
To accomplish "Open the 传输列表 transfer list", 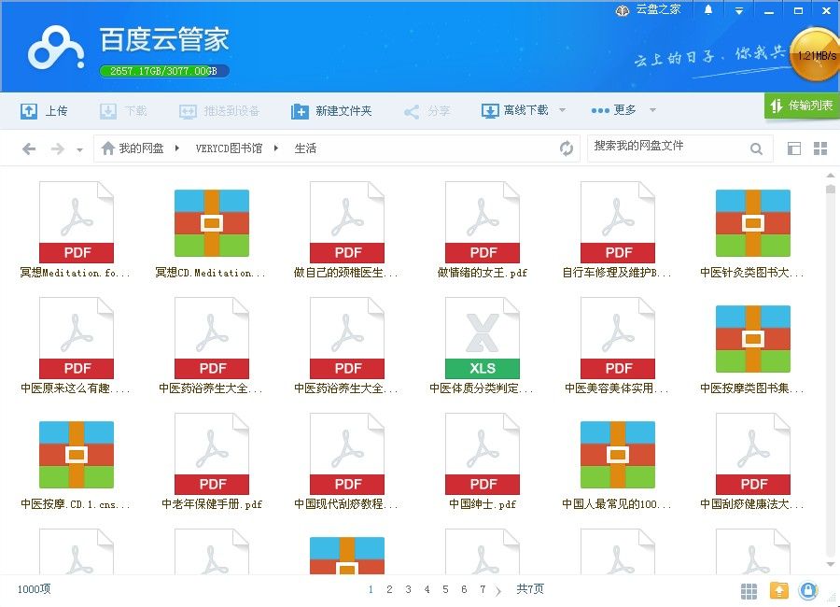I will pos(802,106).
